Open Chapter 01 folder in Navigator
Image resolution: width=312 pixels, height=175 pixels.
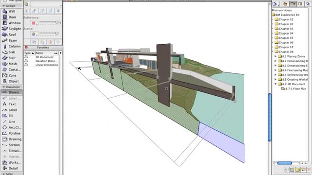click(x=284, y=19)
